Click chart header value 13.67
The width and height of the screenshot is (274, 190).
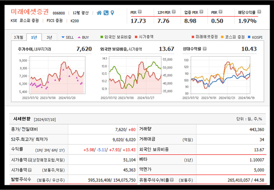click(166, 49)
